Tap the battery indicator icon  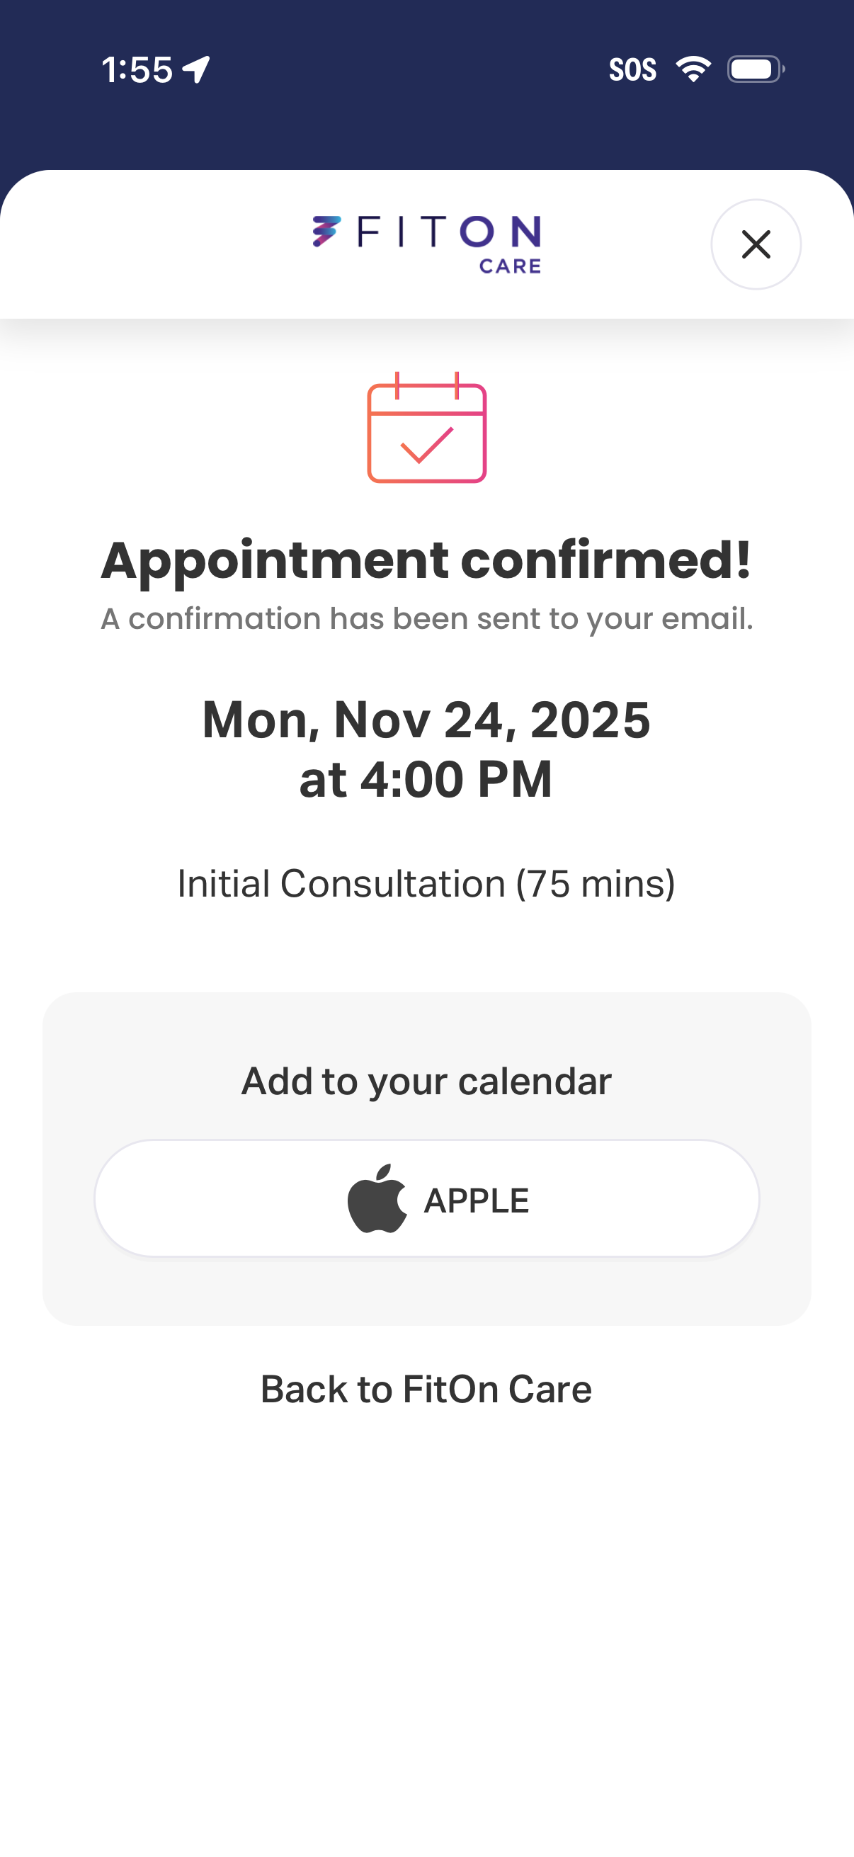click(755, 69)
